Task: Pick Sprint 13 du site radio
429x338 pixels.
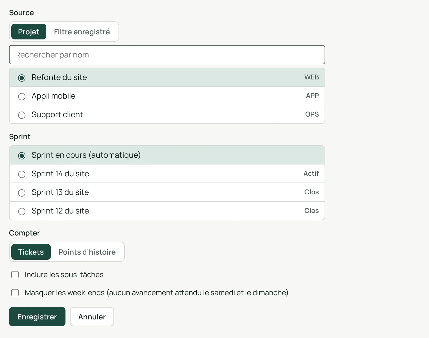Action: pos(22,193)
